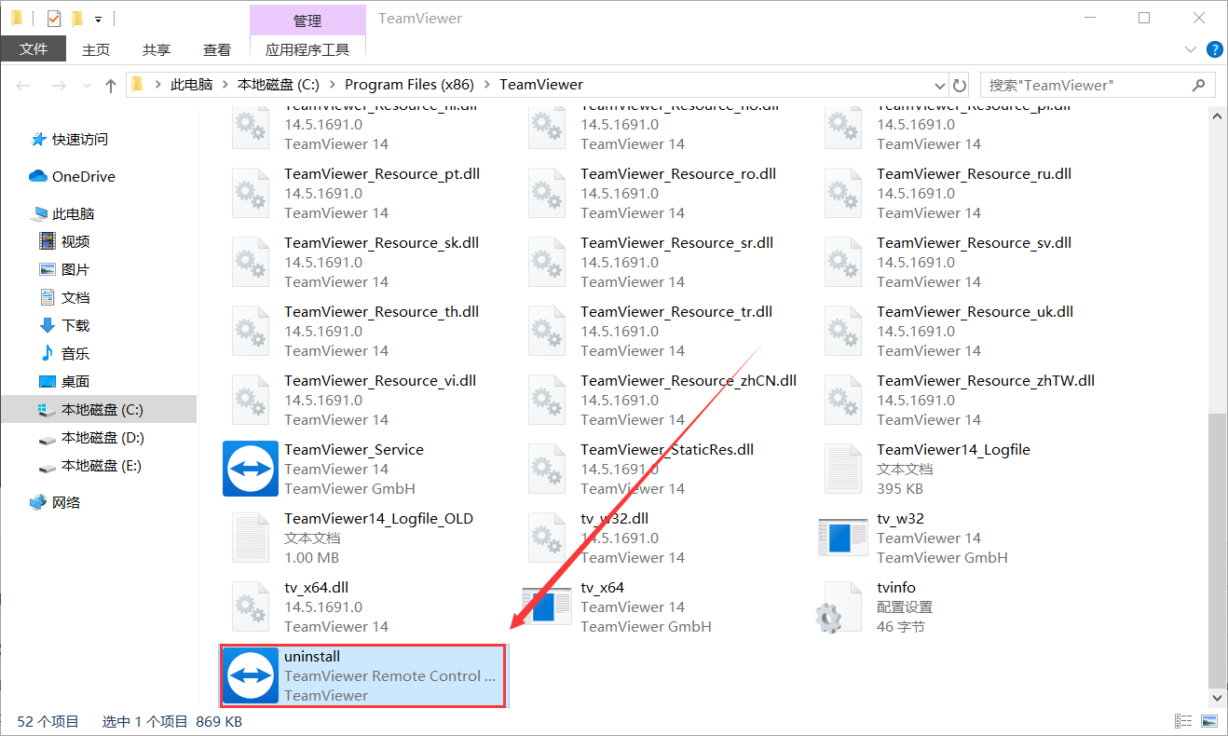Select the tv_x64 application icon
Viewport: 1228px width, 736px height.
(547, 607)
